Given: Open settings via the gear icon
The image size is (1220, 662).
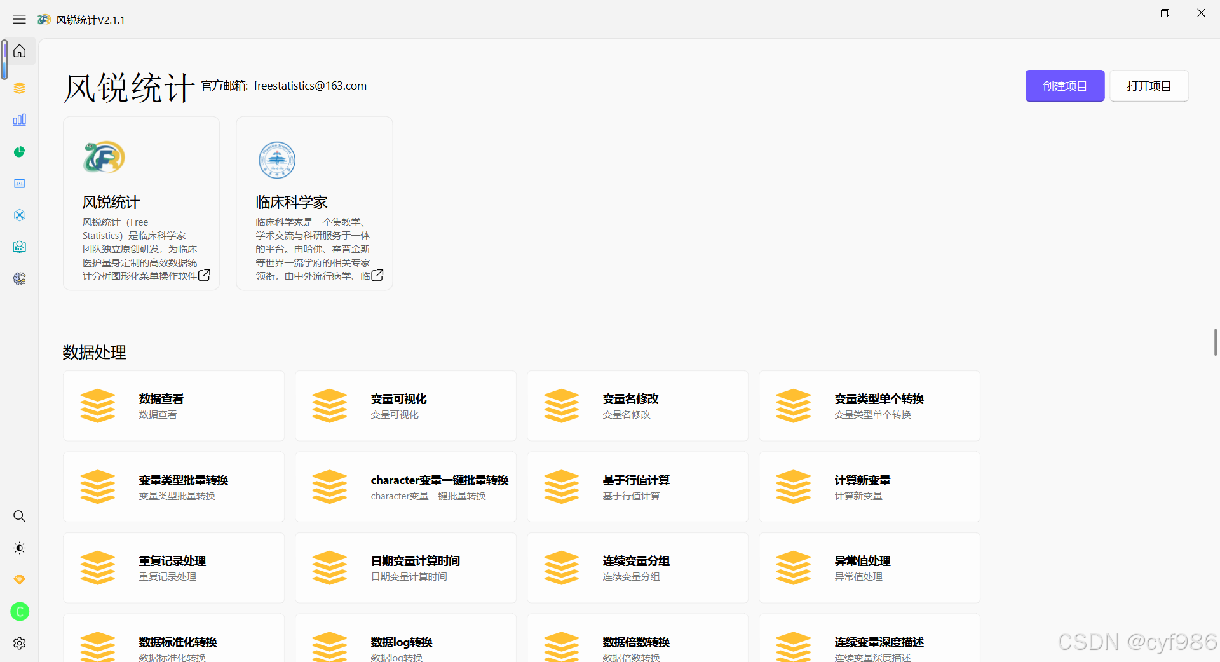Looking at the screenshot, I should tap(20, 644).
